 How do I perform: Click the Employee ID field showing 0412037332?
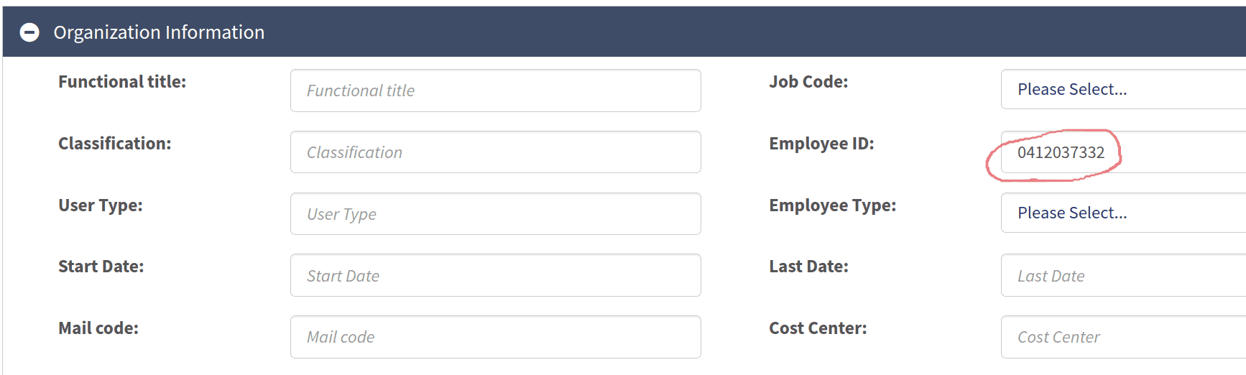tap(1122, 152)
